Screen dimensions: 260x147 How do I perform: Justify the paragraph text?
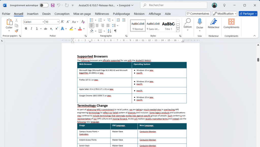pyautogui.click(x=108, y=26)
